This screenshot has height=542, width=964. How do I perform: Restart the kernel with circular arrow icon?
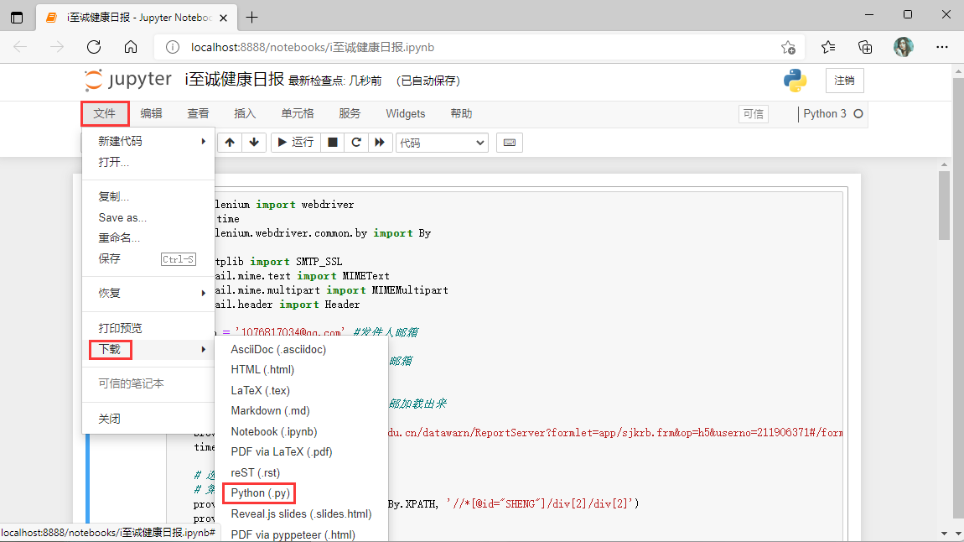356,143
